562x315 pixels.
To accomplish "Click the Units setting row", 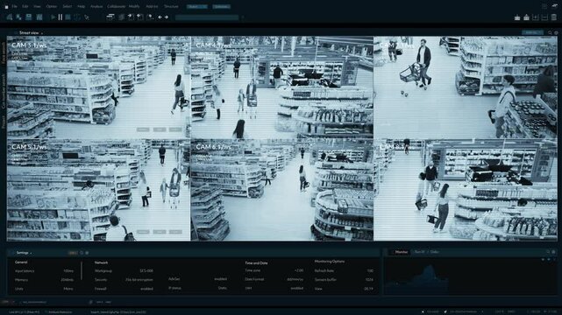I will [x=44, y=289].
